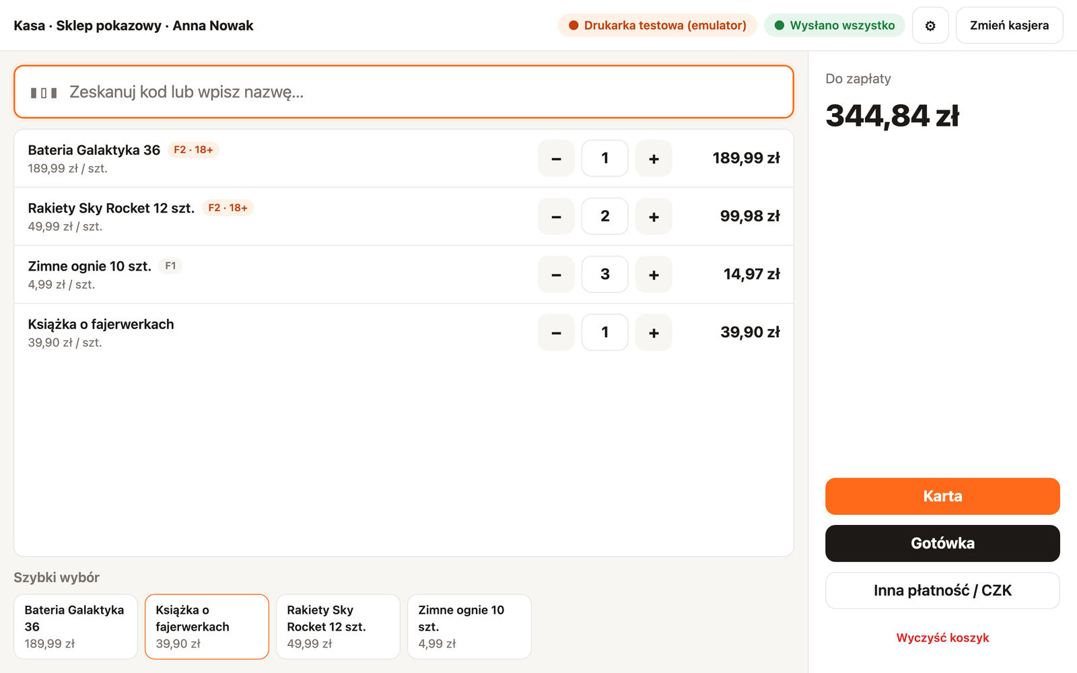The height and width of the screenshot is (673, 1077).
Task: Decrease quantity of Rakiety Sky Rocket
Action: [x=556, y=216]
